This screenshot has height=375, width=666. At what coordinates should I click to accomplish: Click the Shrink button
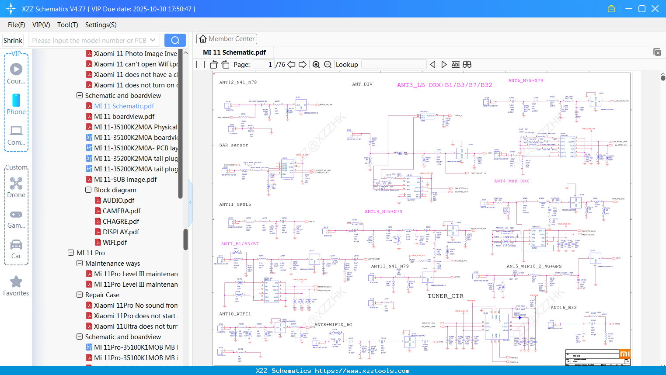(13, 40)
